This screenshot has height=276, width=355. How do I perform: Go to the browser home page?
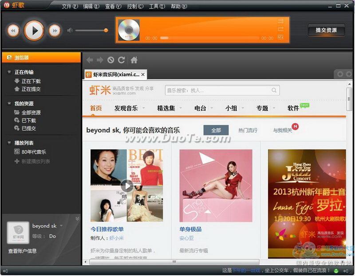pyautogui.click(x=134, y=60)
